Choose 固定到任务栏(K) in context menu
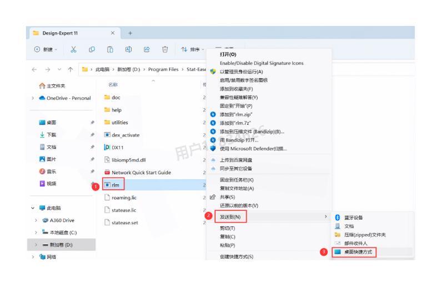 point(237,180)
